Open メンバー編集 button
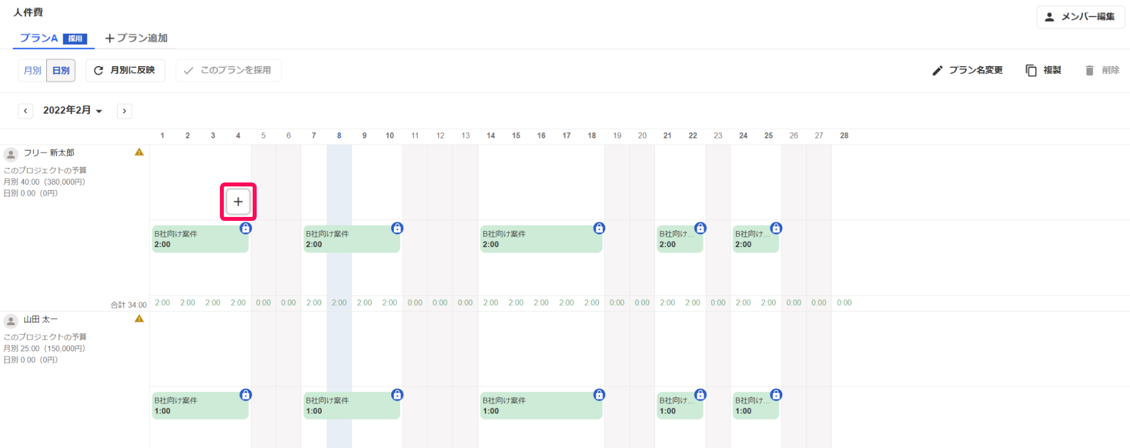The height and width of the screenshot is (448, 1130). [x=1080, y=17]
